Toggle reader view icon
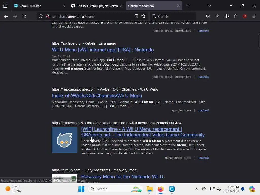The height and width of the screenshot is (195, 260). (136, 16)
